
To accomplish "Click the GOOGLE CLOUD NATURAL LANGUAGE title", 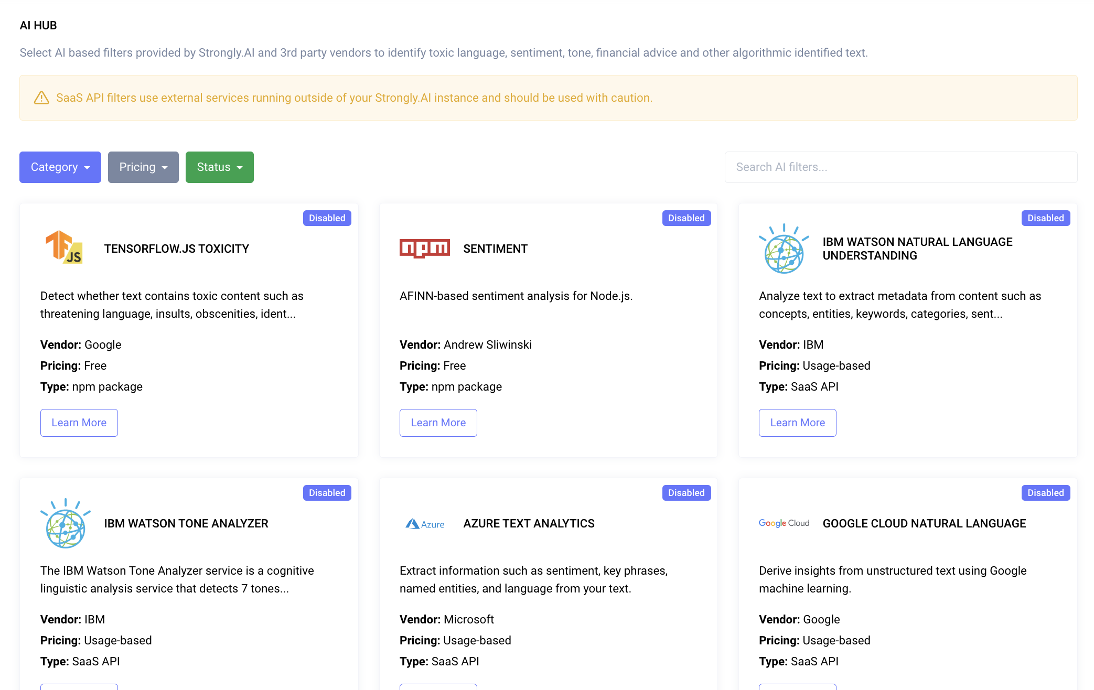I will pos(925,523).
